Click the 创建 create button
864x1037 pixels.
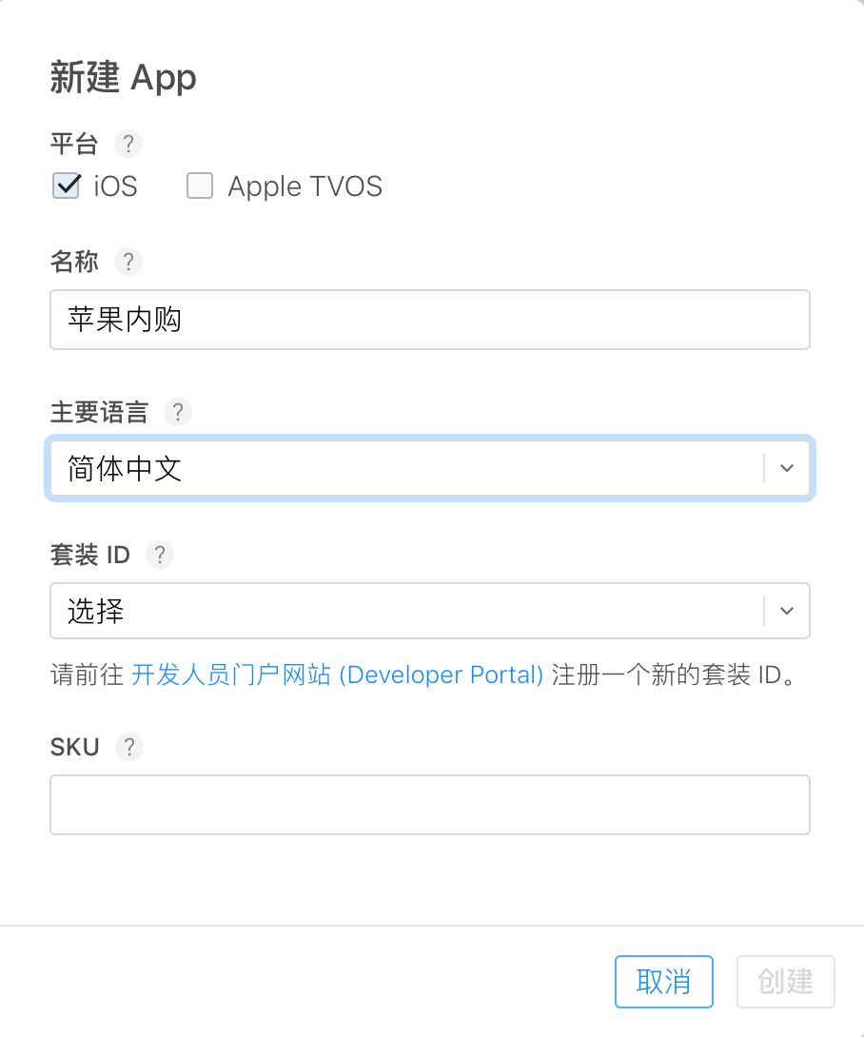(x=785, y=981)
